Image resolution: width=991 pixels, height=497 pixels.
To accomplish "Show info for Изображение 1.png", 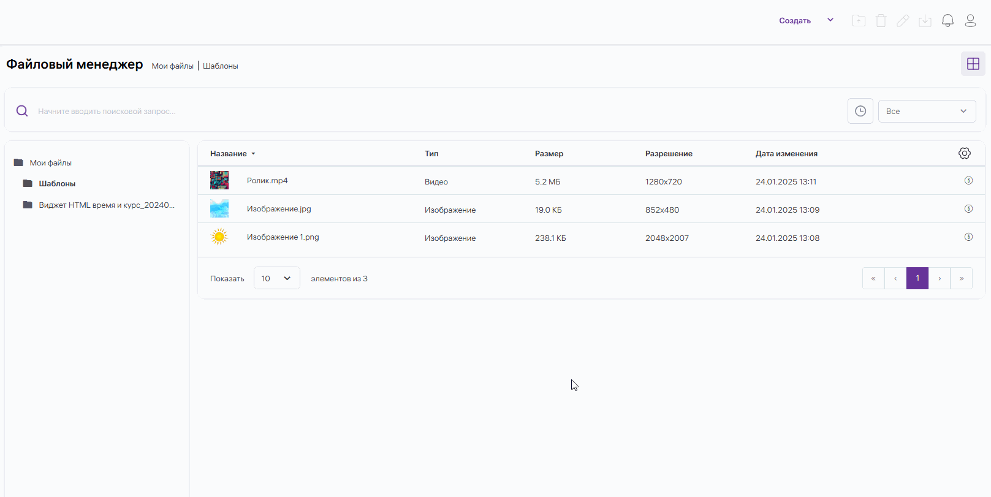I will click(x=968, y=237).
